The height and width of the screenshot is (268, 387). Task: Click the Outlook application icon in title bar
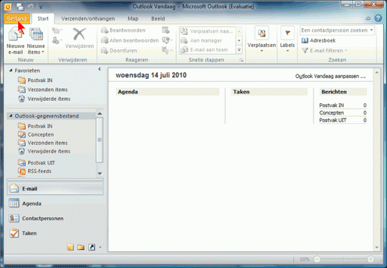[x=8, y=6]
